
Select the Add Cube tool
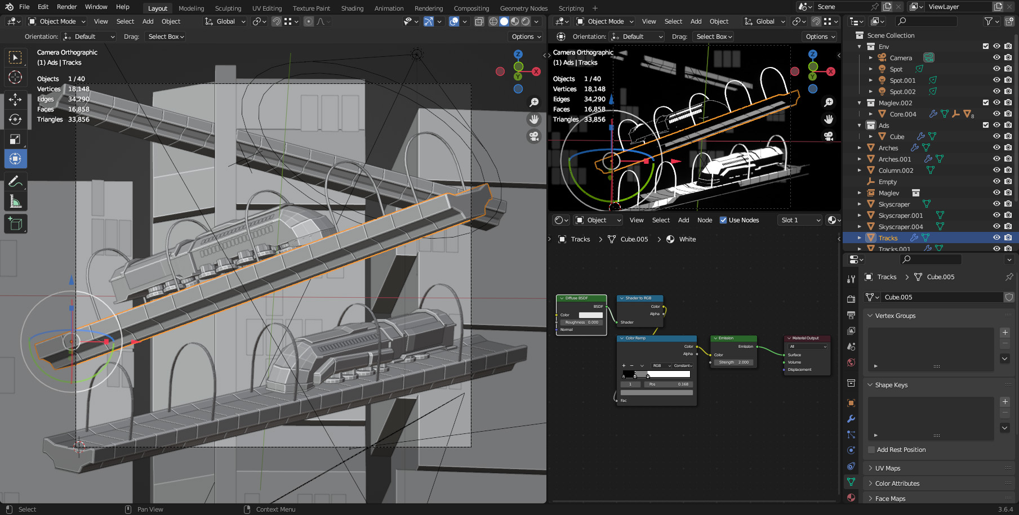[x=15, y=223]
